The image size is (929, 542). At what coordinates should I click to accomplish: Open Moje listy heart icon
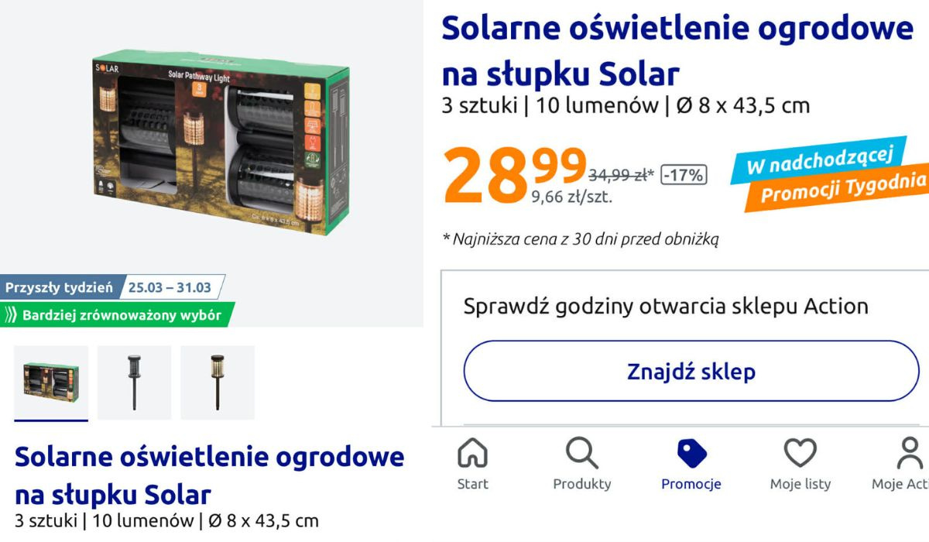800,454
